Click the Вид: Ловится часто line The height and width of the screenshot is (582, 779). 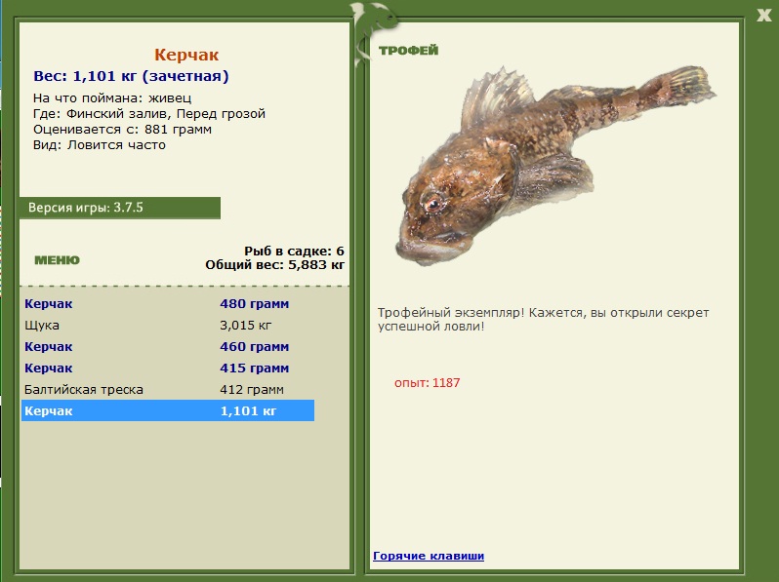pyautogui.click(x=100, y=145)
